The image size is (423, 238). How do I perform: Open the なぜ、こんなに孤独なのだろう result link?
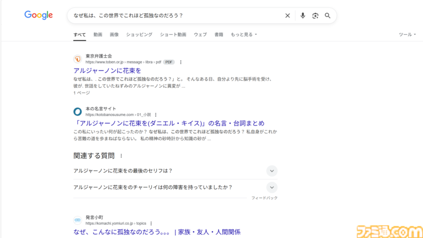coord(157,232)
